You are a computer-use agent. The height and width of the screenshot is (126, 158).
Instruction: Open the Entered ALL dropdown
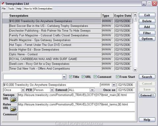[92, 90]
